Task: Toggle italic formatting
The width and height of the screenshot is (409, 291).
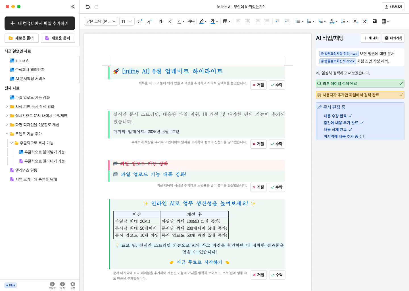Action: tap(170, 21)
